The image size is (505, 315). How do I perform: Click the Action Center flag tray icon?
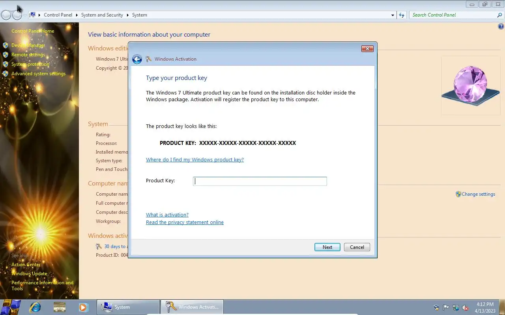pyautogui.click(x=446, y=308)
